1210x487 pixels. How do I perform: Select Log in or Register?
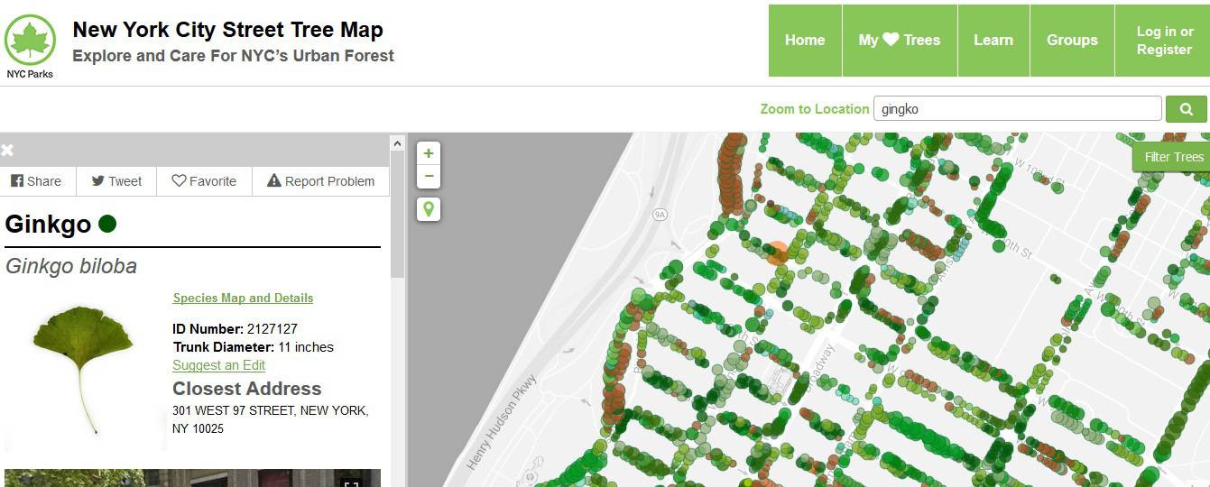1164,41
